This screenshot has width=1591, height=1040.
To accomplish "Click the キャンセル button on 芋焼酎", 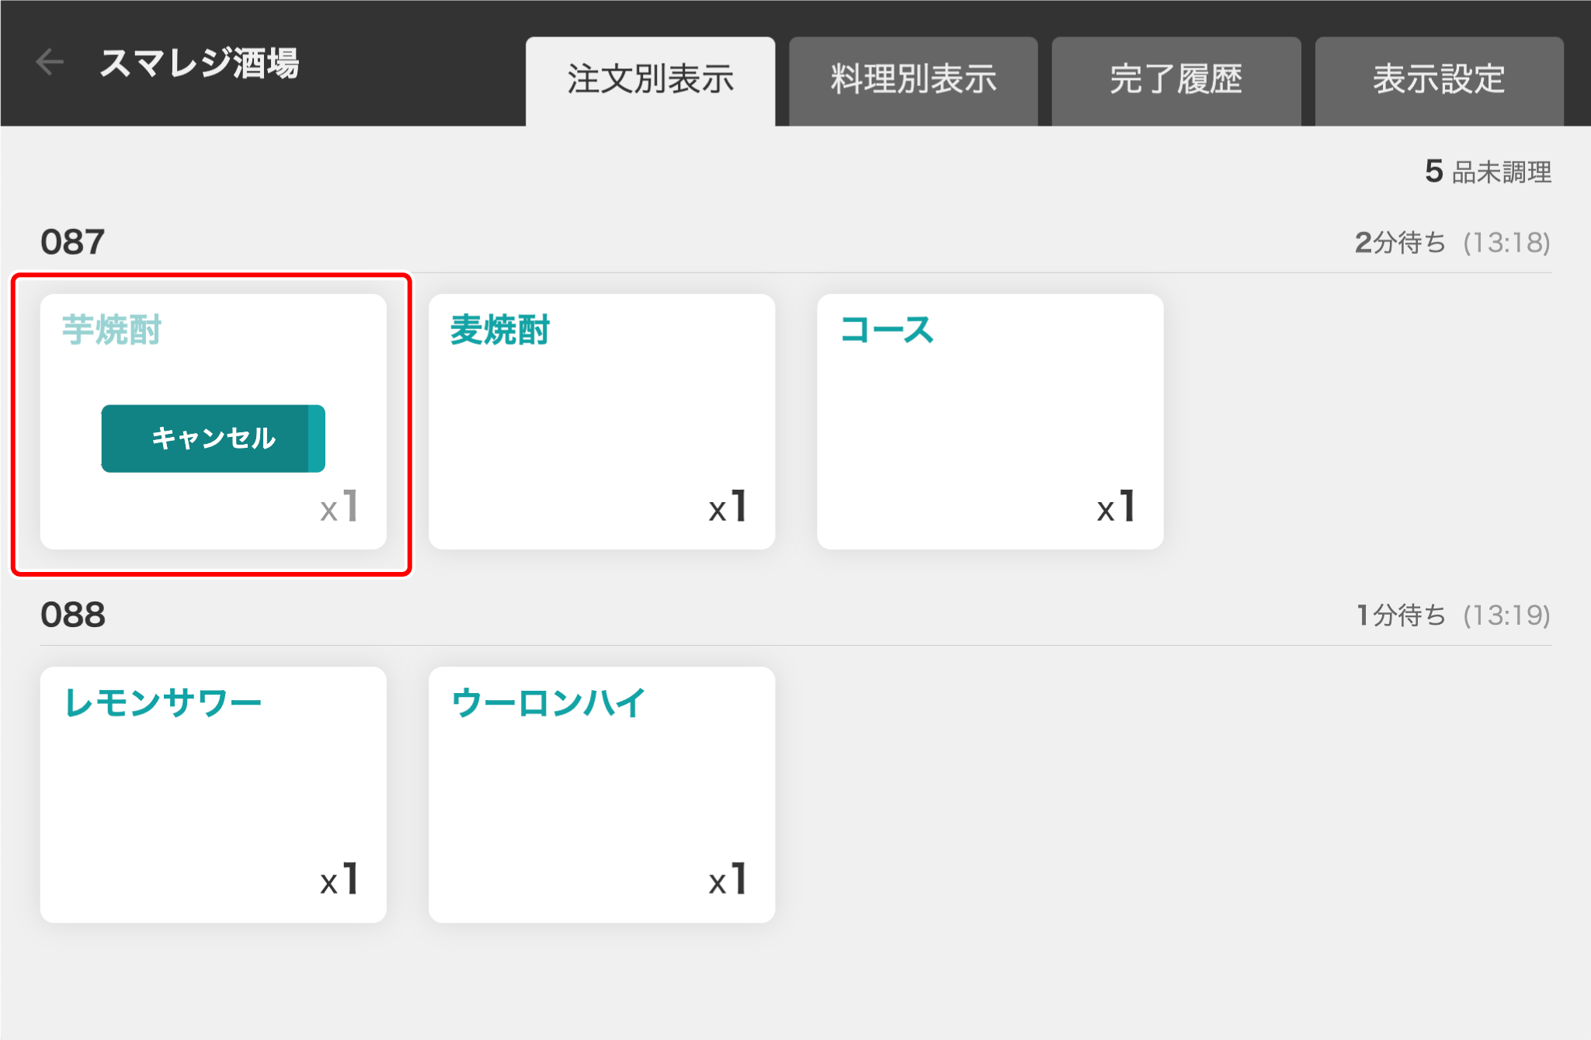I will coord(213,439).
